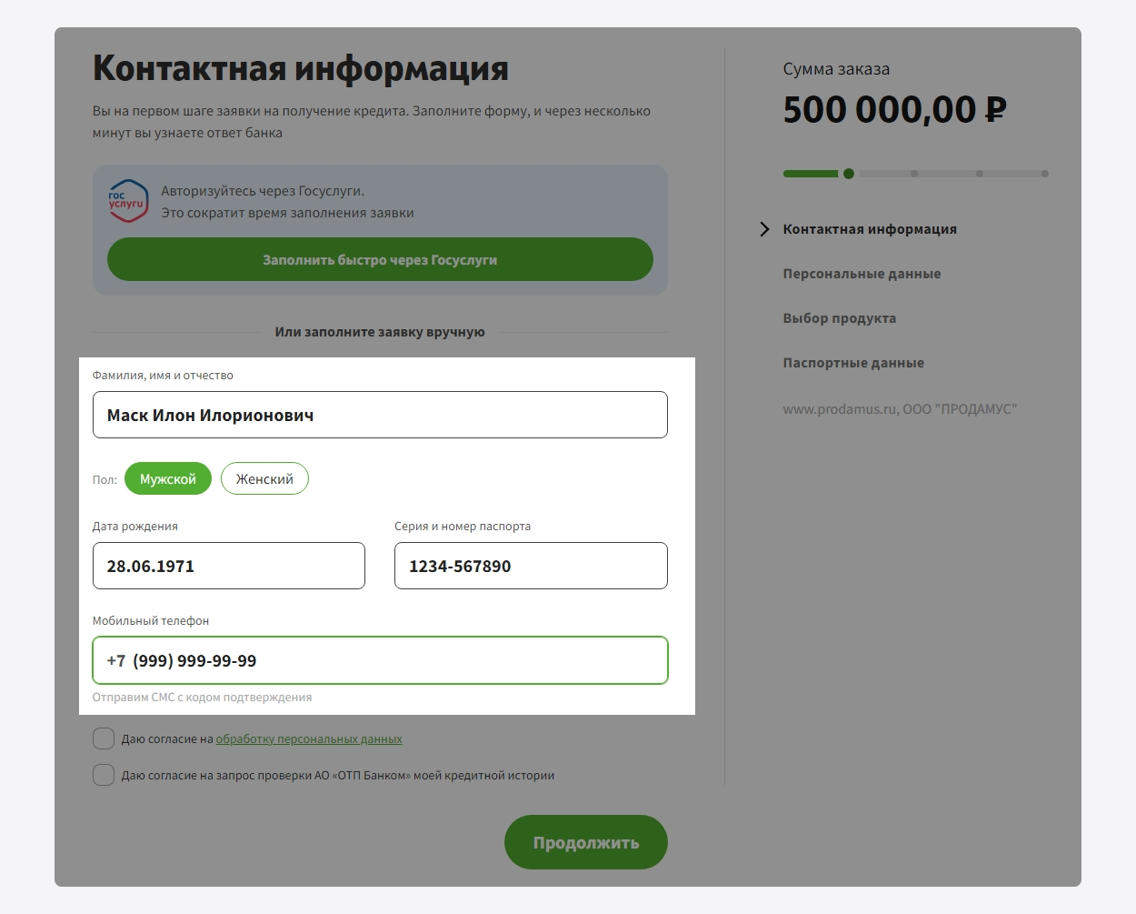
Task: Go to the Персональные данные step
Action: pyautogui.click(x=862, y=274)
